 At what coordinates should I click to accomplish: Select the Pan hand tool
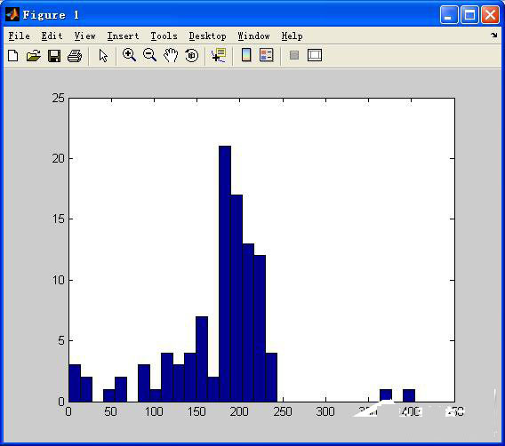click(171, 55)
